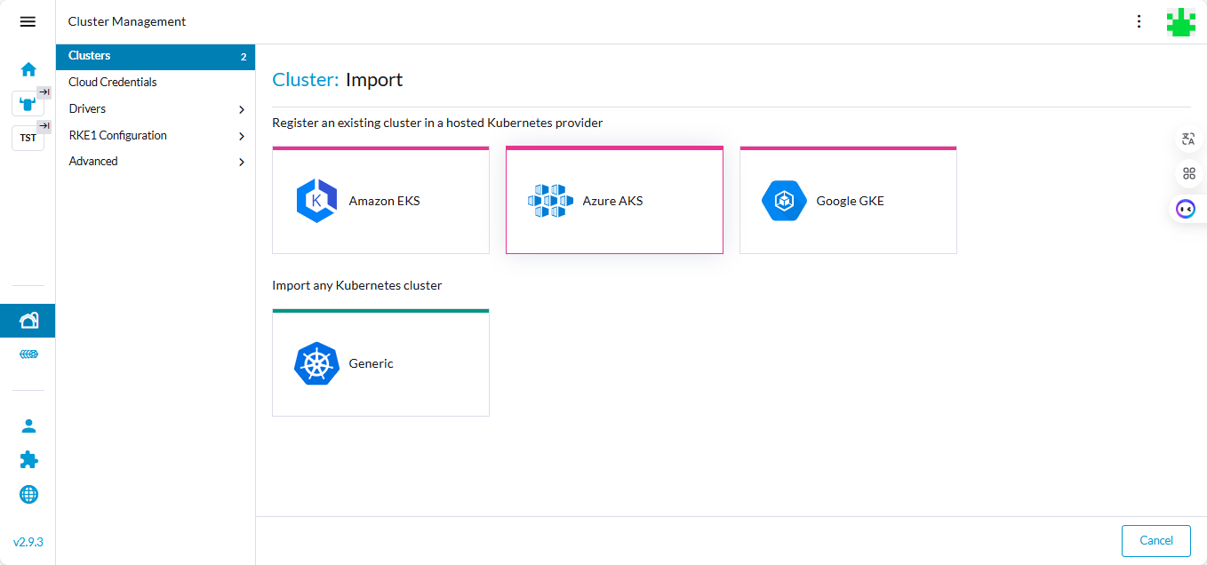1207x565 pixels.
Task: Choose the Amazon EKS label
Action: point(384,201)
